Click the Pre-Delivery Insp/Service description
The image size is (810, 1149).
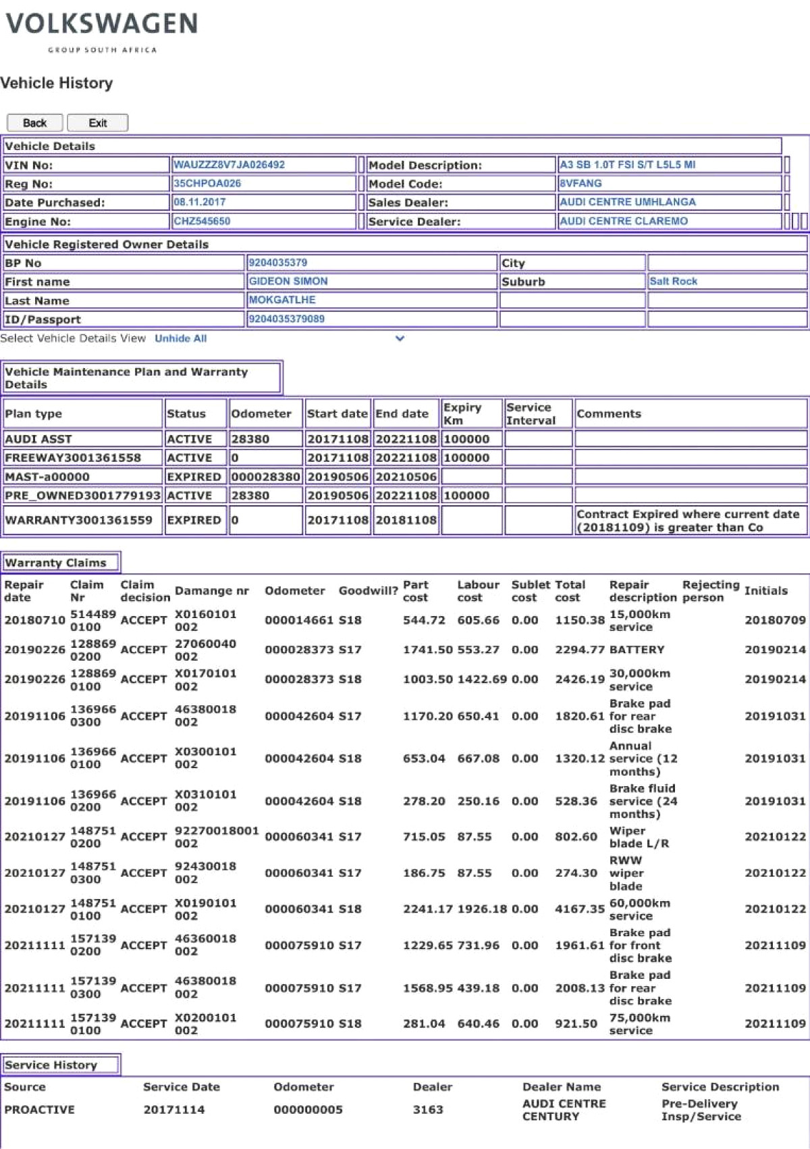(x=701, y=1110)
